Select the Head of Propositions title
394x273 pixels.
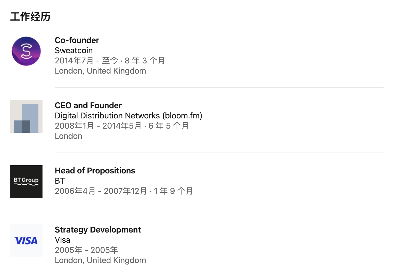click(x=95, y=171)
